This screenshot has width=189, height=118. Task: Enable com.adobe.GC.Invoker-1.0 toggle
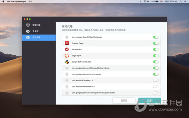(156, 80)
